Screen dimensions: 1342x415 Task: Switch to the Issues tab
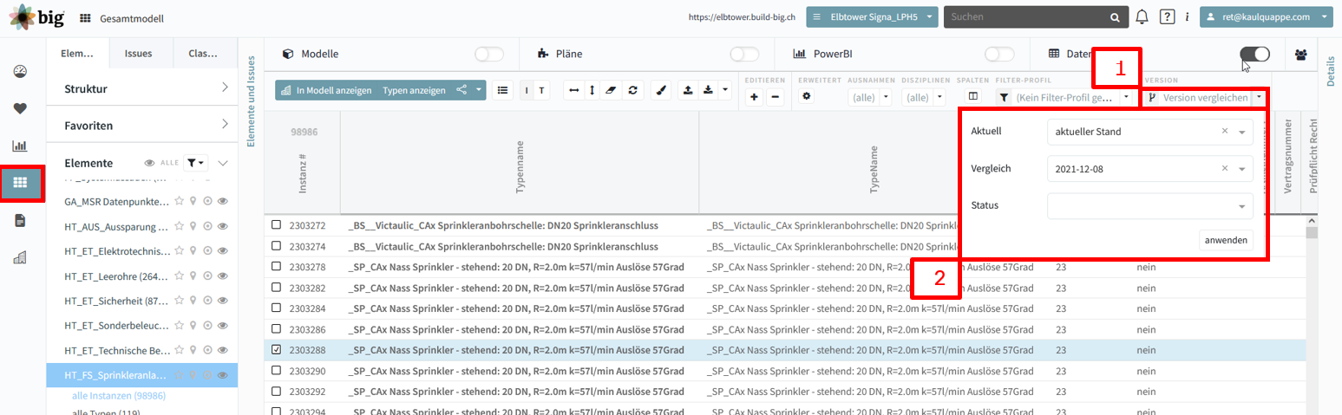click(138, 53)
